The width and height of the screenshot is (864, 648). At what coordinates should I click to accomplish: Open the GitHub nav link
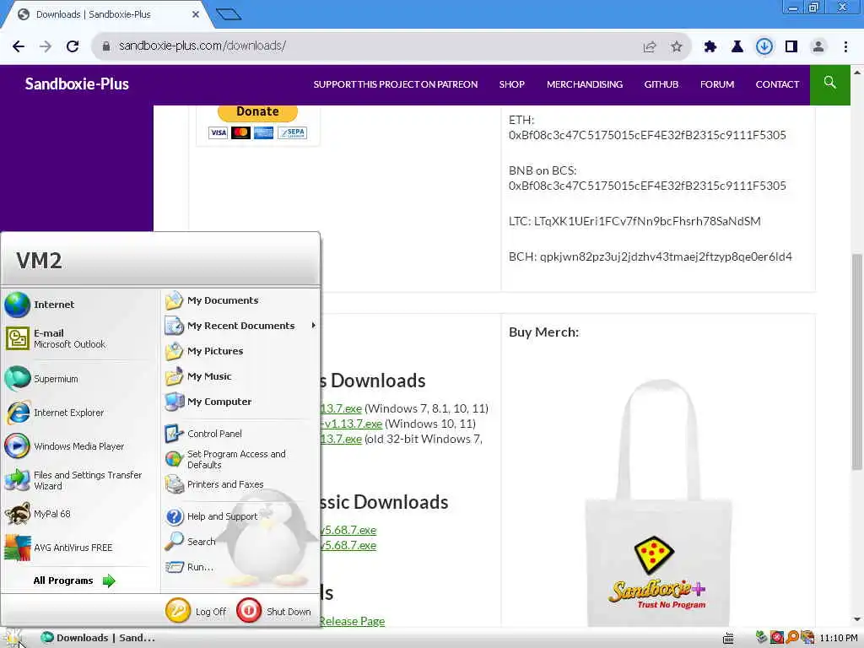(661, 84)
